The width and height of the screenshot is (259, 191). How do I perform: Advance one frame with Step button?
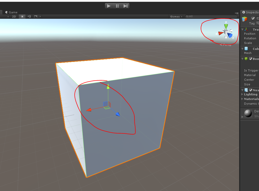tap(125, 6)
